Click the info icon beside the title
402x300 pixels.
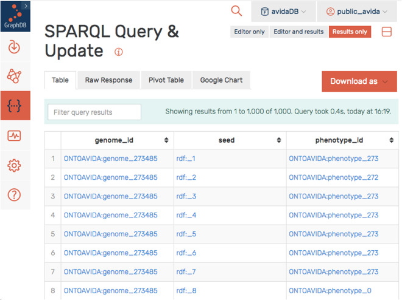119,52
